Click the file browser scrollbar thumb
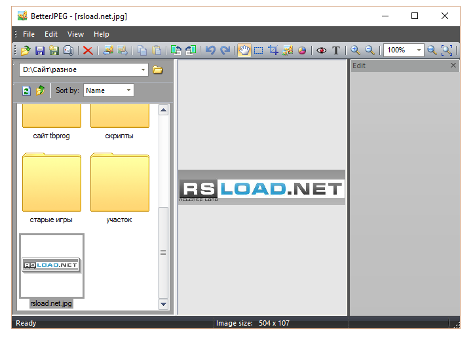The height and width of the screenshot is (342, 475). [163, 253]
